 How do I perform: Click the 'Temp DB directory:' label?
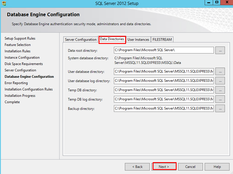(x=82, y=90)
